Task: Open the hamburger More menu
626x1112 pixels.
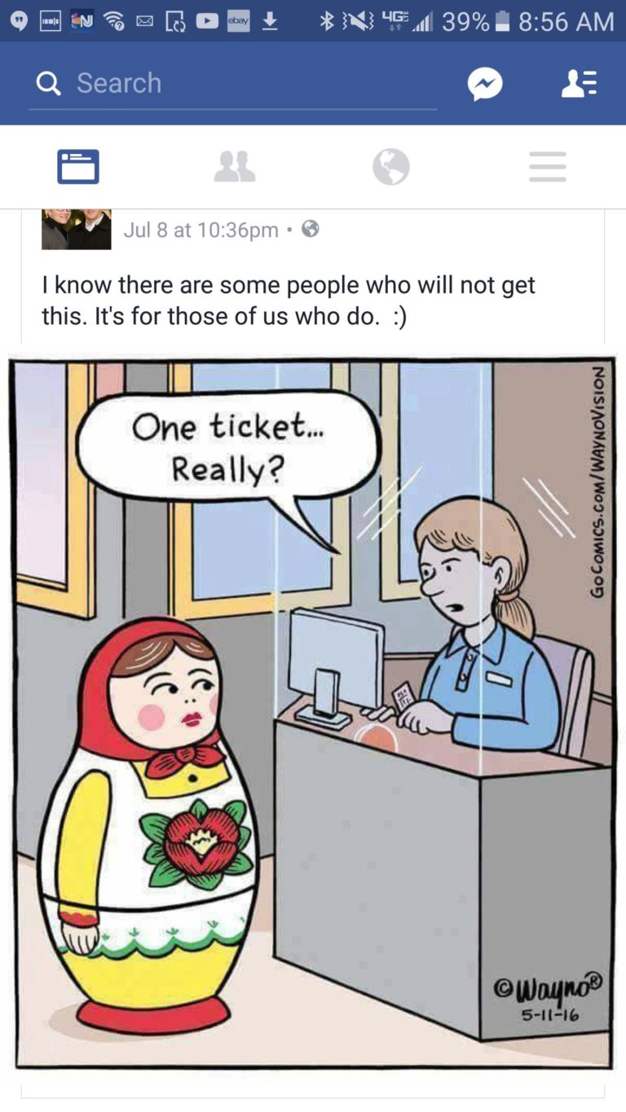Action: click(548, 167)
